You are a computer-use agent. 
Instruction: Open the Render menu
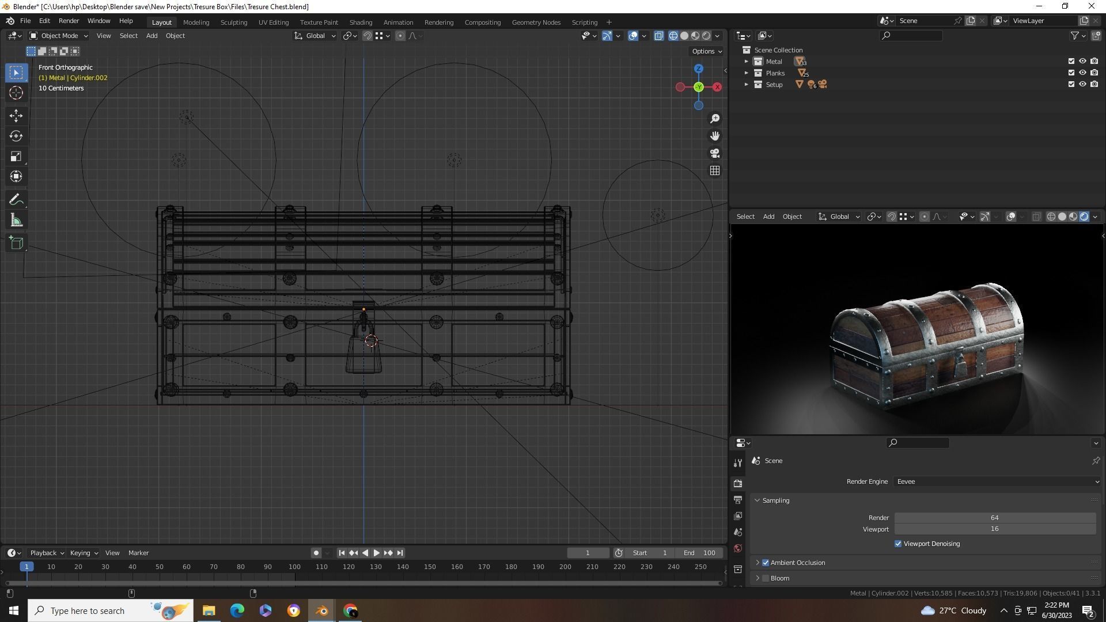pos(69,21)
